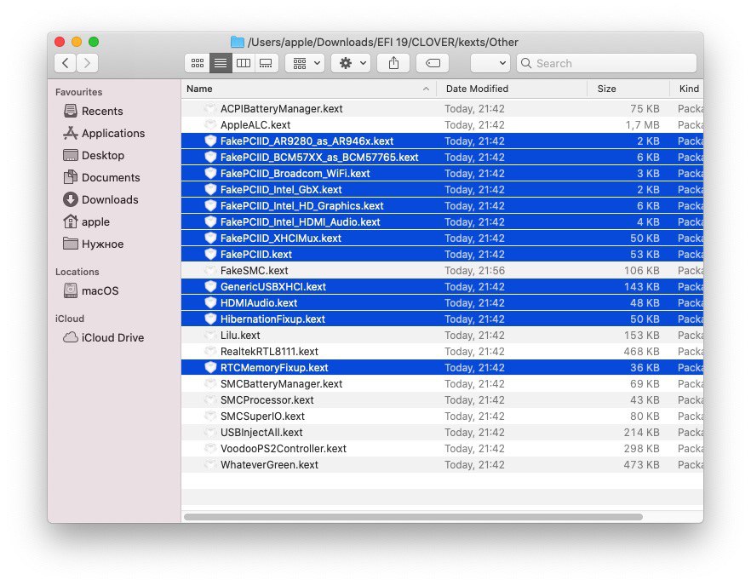Click the 473 KB size of WhateverGreen.kext
Screen dimensions: 751x586
[641, 465]
